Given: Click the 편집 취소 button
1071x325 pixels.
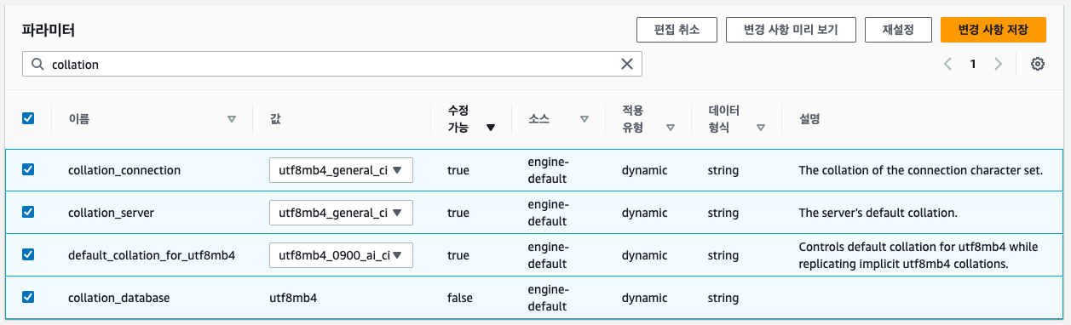Looking at the screenshot, I should [677, 29].
